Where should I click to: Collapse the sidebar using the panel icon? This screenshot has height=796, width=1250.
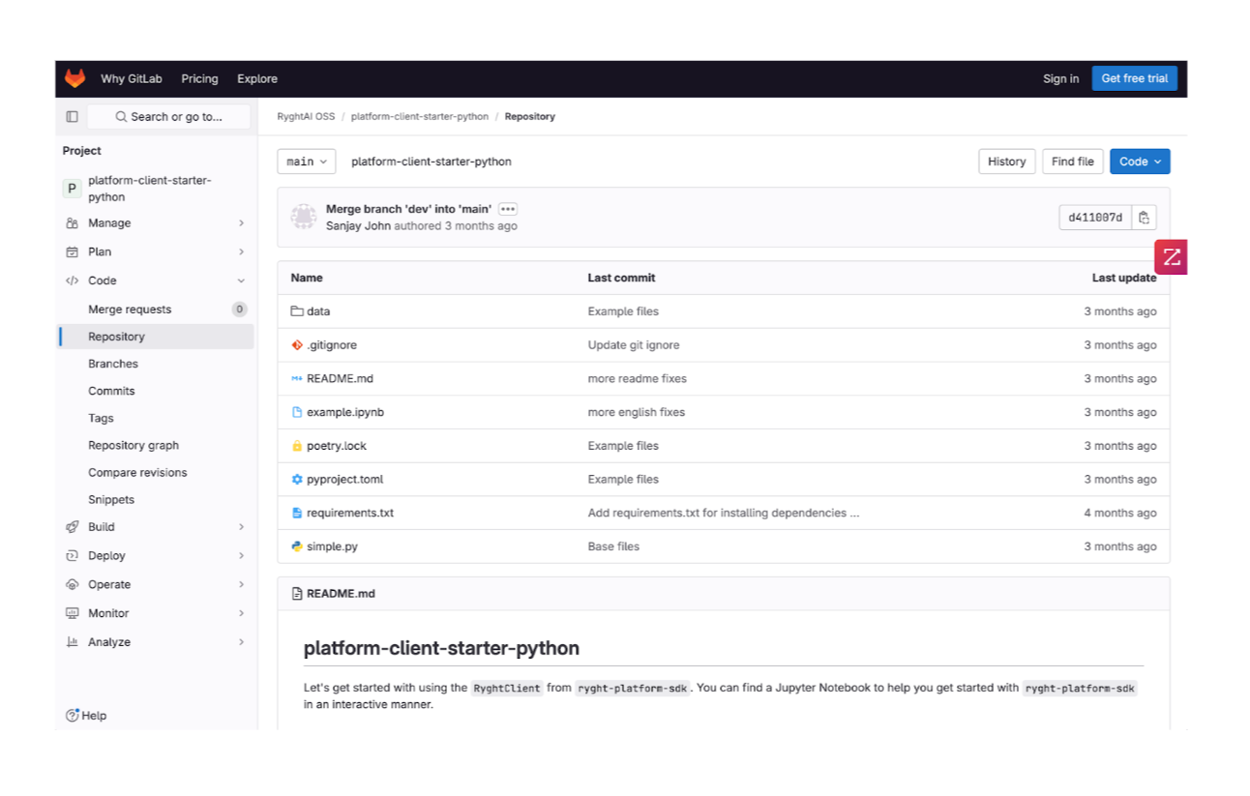[x=71, y=115]
